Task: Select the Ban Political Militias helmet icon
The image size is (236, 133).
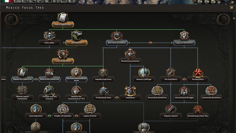Action: click(x=117, y=36)
